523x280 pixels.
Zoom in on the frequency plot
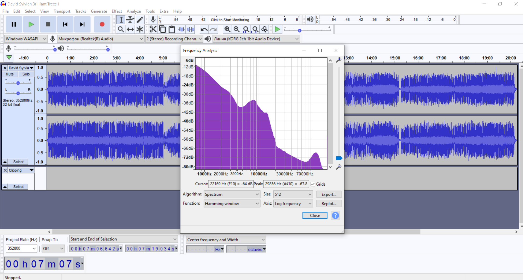pyautogui.click(x=339, y=60)
